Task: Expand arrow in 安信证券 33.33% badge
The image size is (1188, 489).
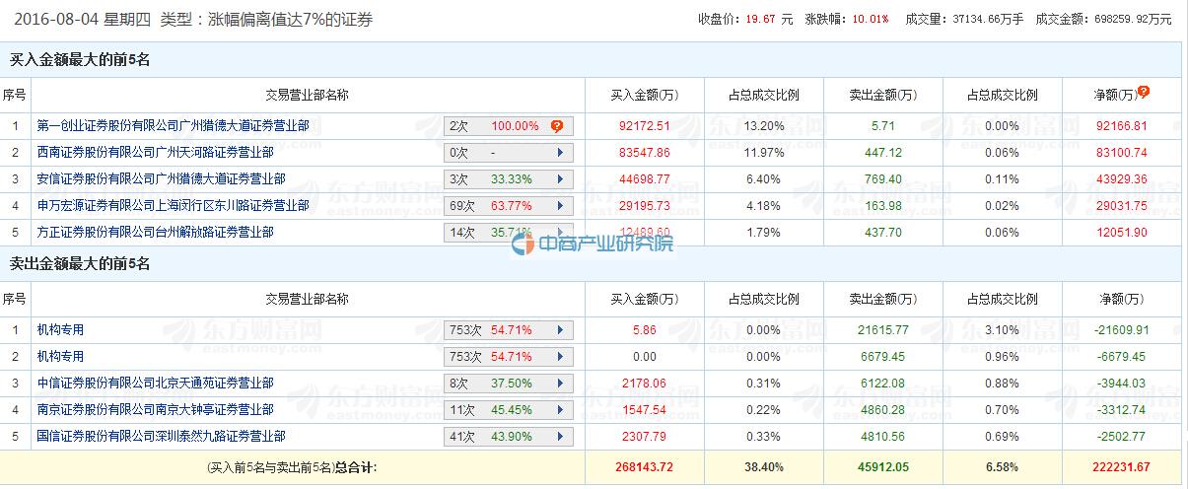Action: coord(560,179)
